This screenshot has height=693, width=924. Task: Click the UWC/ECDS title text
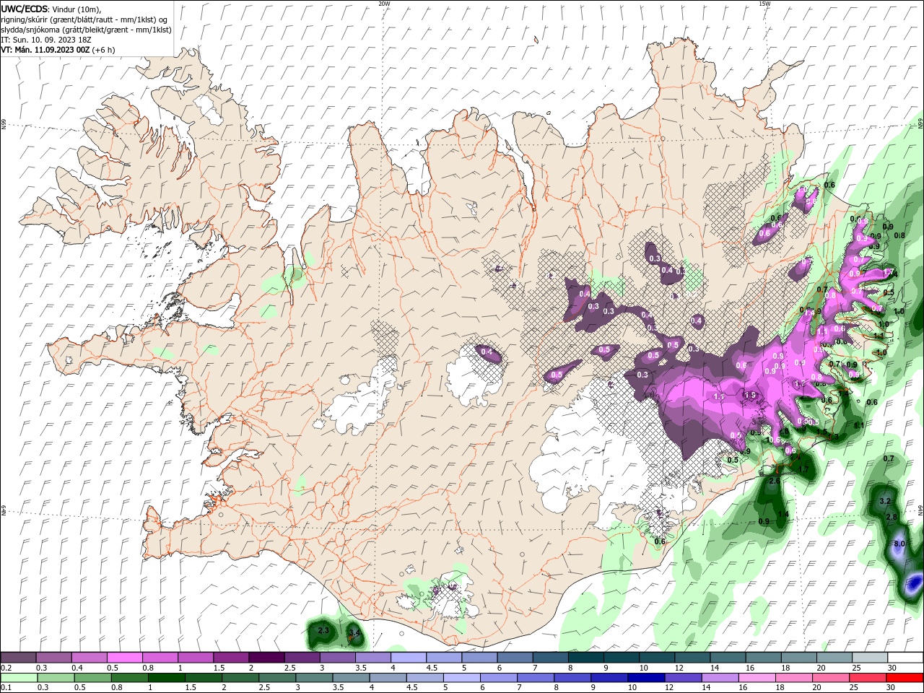click(x=25, y=9)
